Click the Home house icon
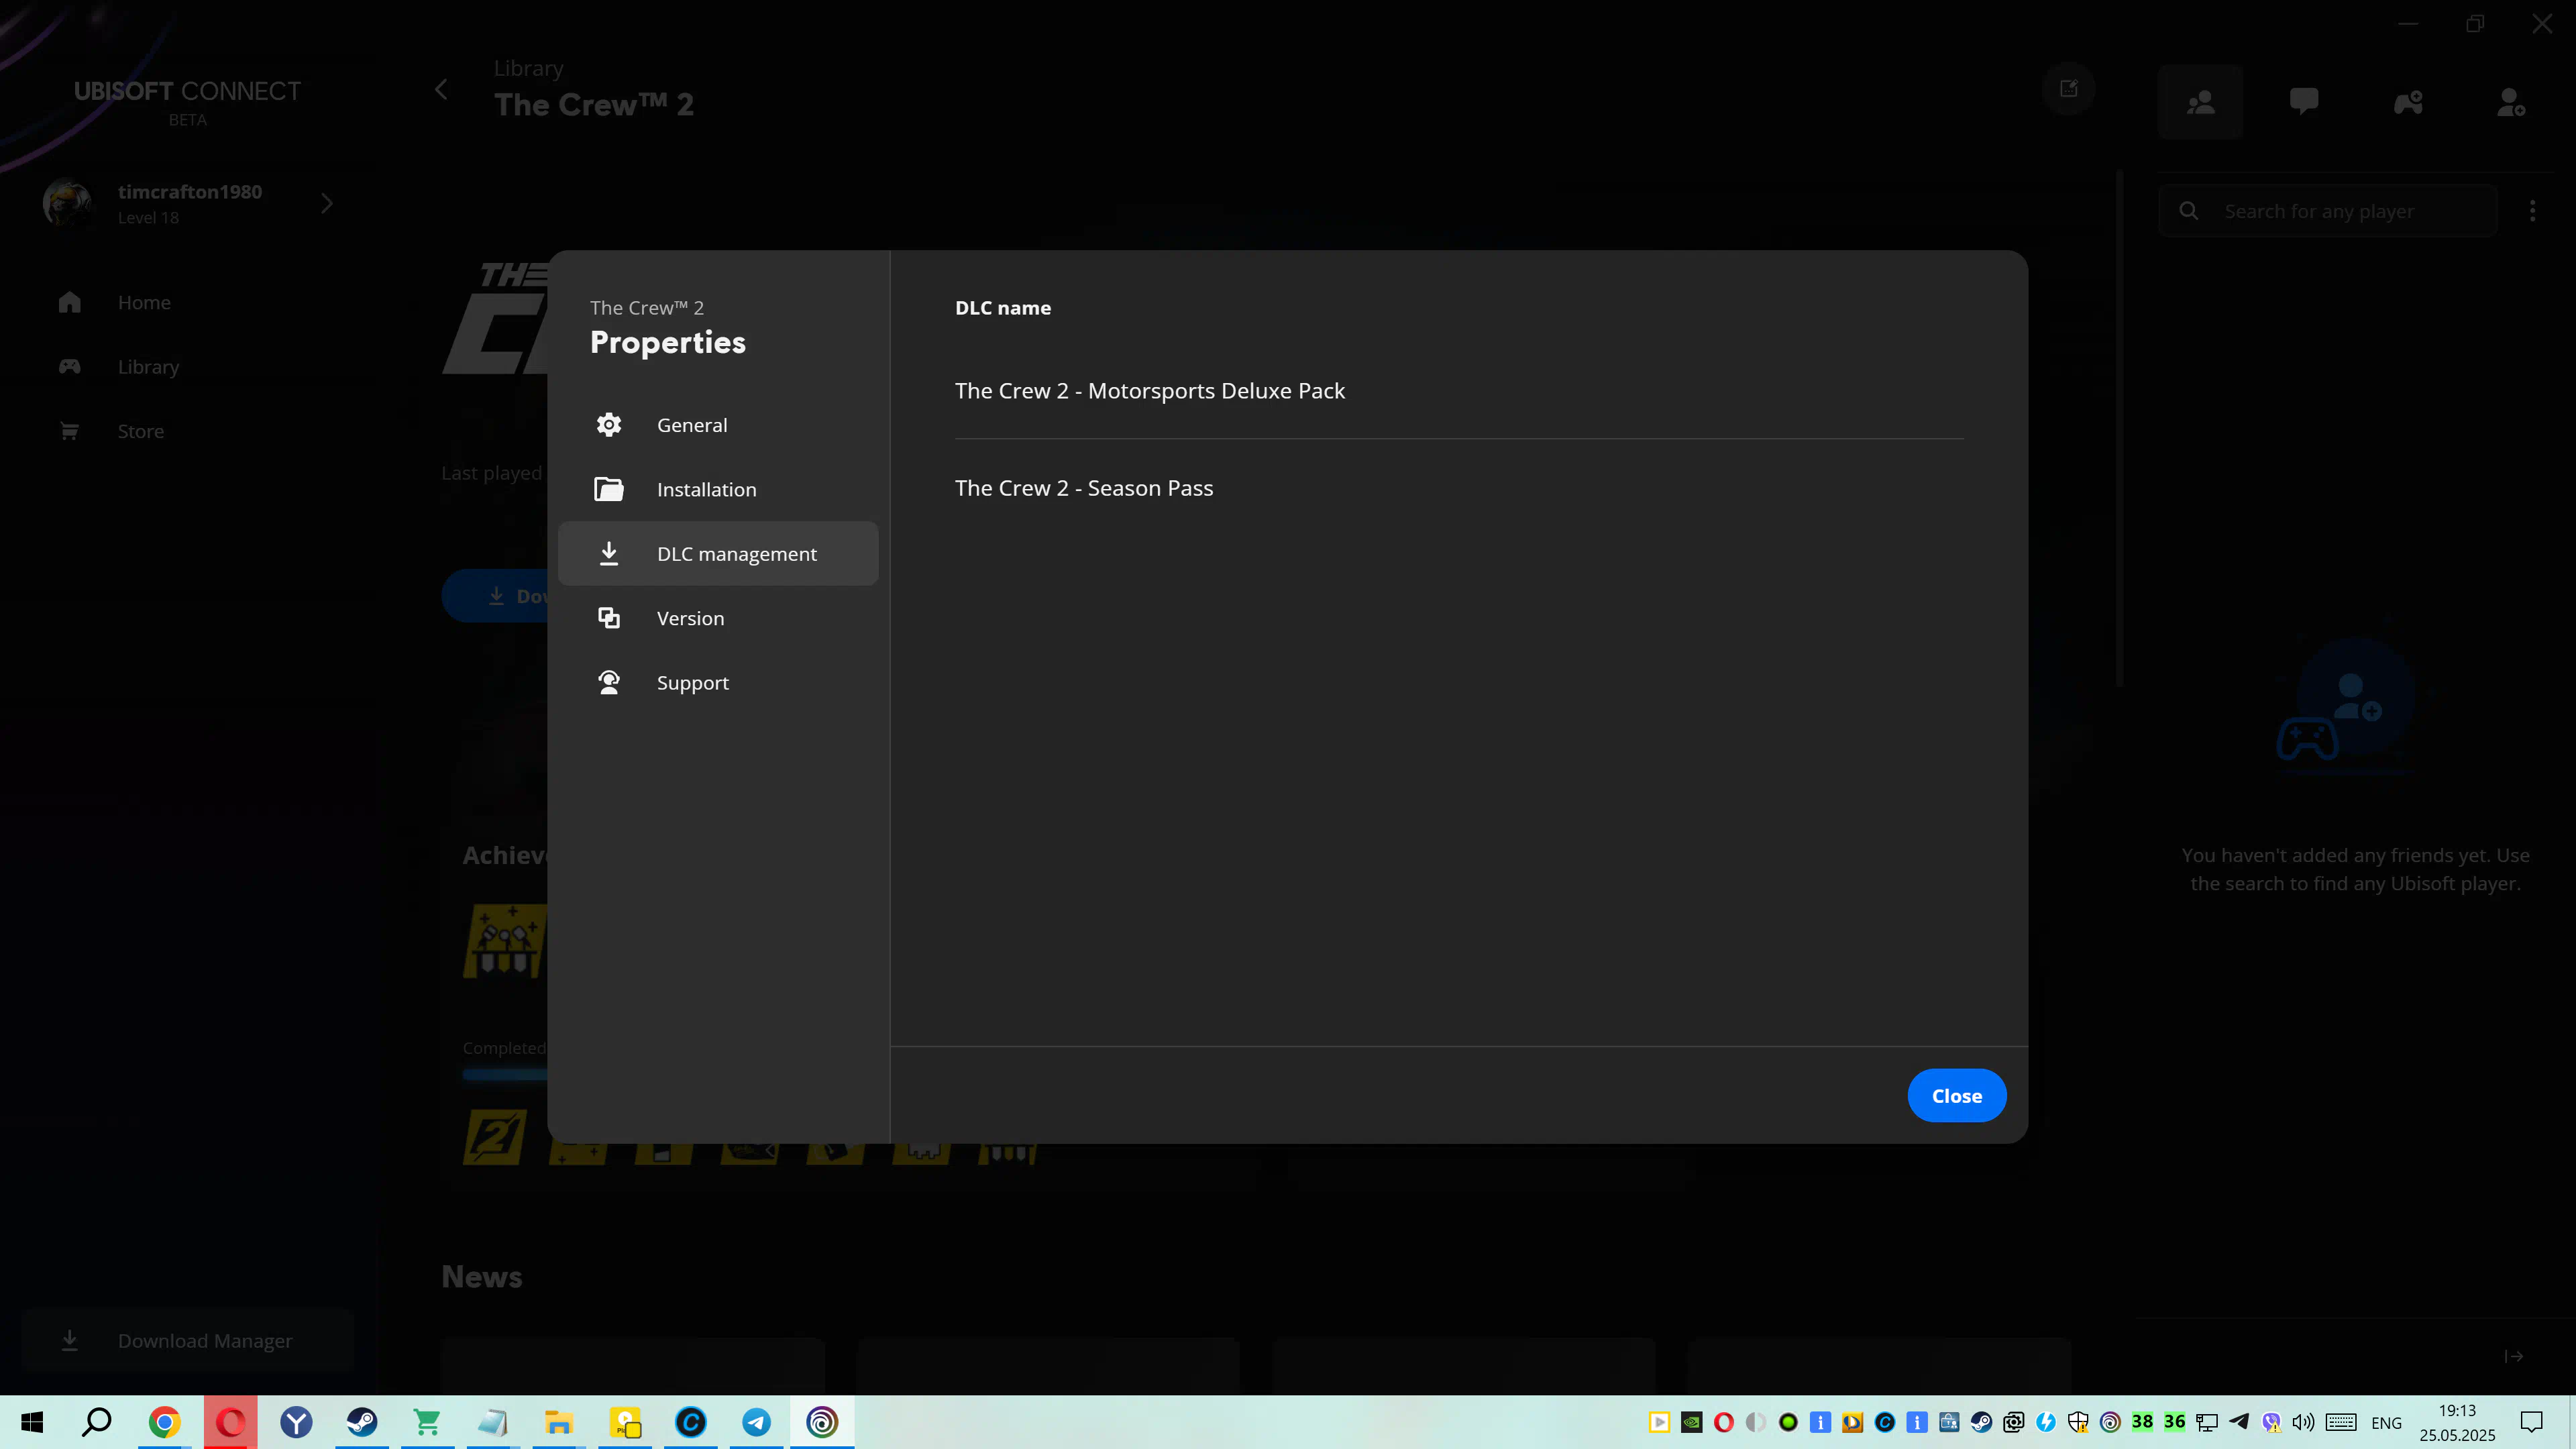The width and height of the screenshot is (2576, 1449). 69,302
